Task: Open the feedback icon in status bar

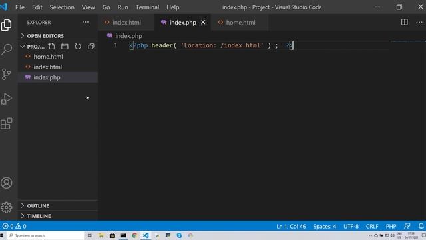Action: (x=407, y=226)
